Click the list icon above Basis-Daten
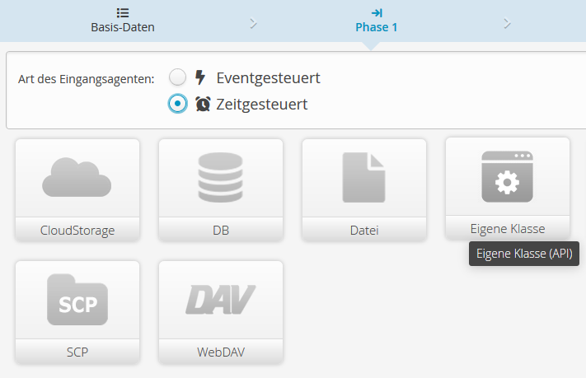The height and width of the screenshot is (378, 586). tap(123, 12)
